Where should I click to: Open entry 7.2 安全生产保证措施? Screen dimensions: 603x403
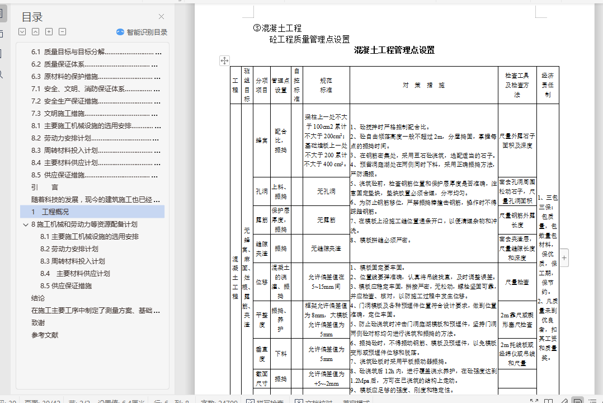tap(96, 101)
